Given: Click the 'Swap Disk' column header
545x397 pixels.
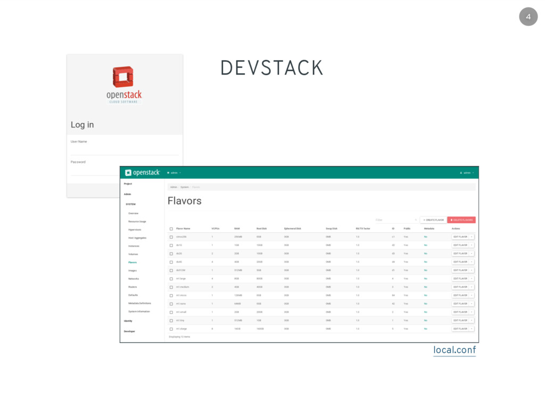Looking at the screenshot, I should tap(331, 229).
